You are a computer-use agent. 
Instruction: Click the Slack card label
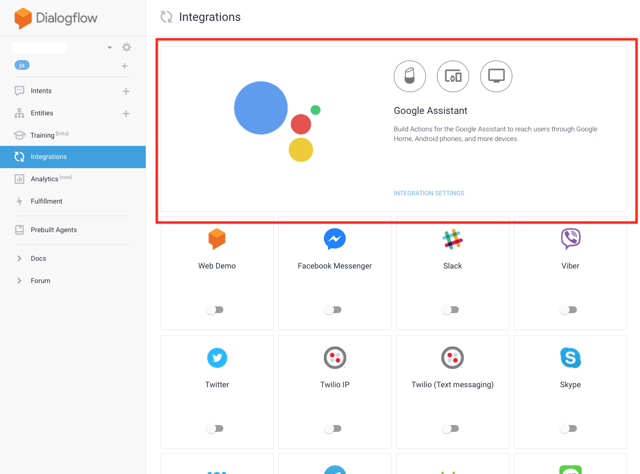[453, 266]
